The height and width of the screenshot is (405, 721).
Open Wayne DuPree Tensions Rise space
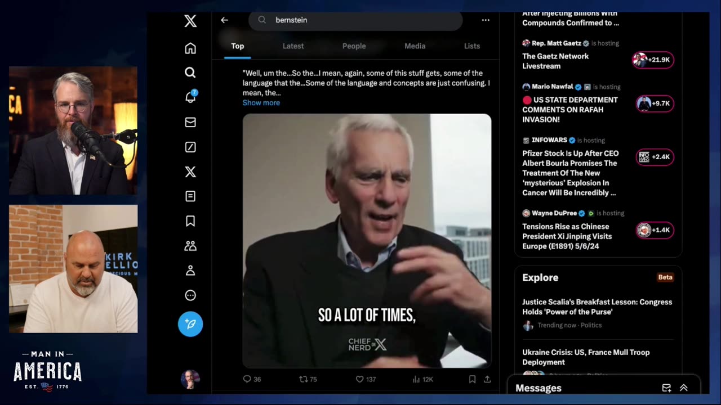tap(567, 236)
